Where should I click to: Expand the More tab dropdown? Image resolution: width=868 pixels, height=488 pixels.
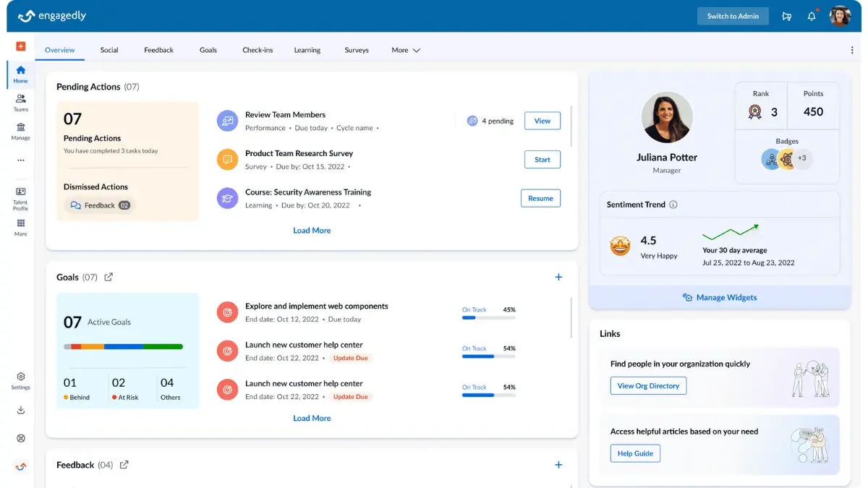coord(406,50)
